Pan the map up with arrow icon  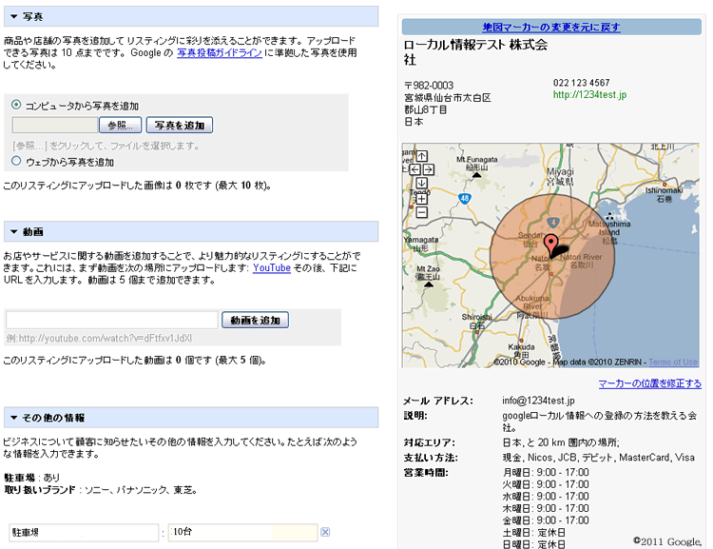click(421, 156)
